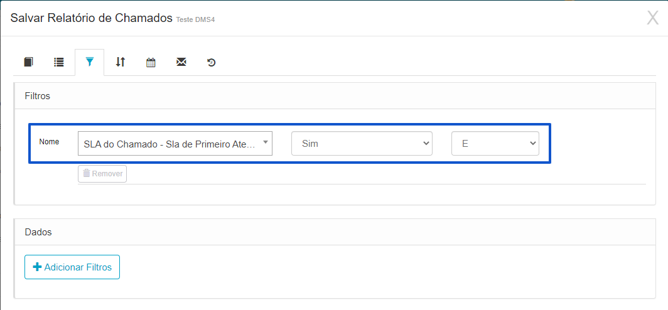This screenshot has width=668, height=310.
Task: Open the sort order arrows tab
Action: point(121,62)
